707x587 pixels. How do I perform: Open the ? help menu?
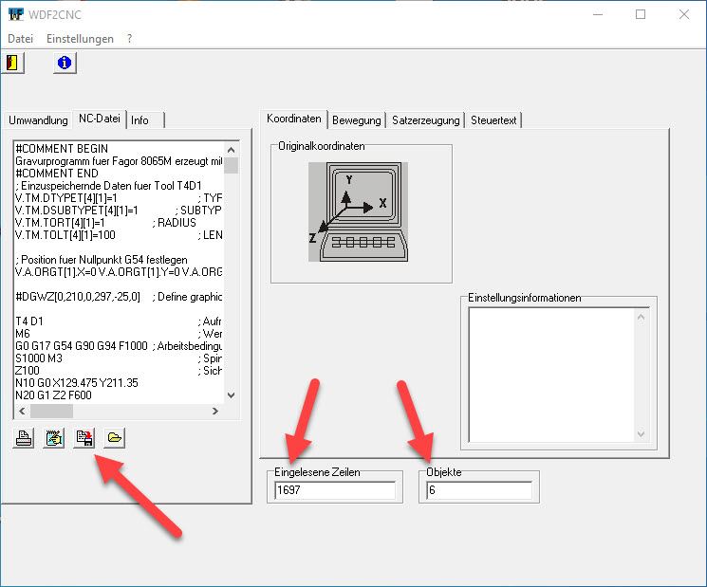[129, 39]
